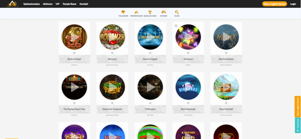301x139 pixels.
Task: Favorite Doom of Egypt star
Action: pyautogui.click(x=150, y=53)
